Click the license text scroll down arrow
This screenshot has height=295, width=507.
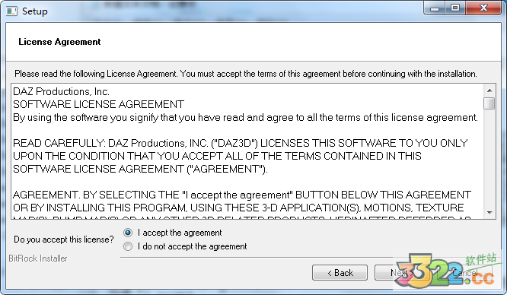tap(489, 212)
